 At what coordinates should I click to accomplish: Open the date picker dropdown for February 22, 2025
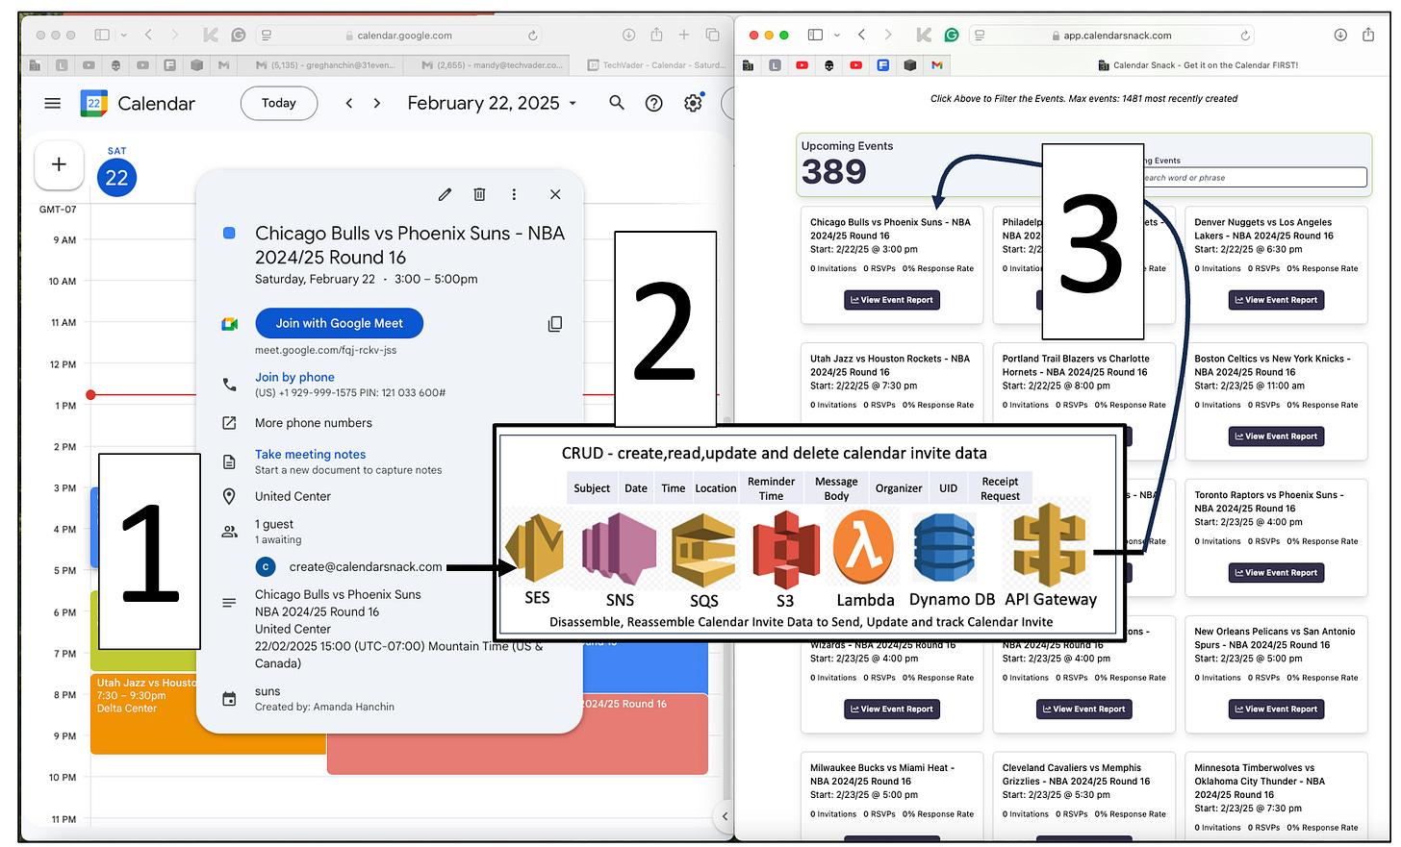click(573, 104)
